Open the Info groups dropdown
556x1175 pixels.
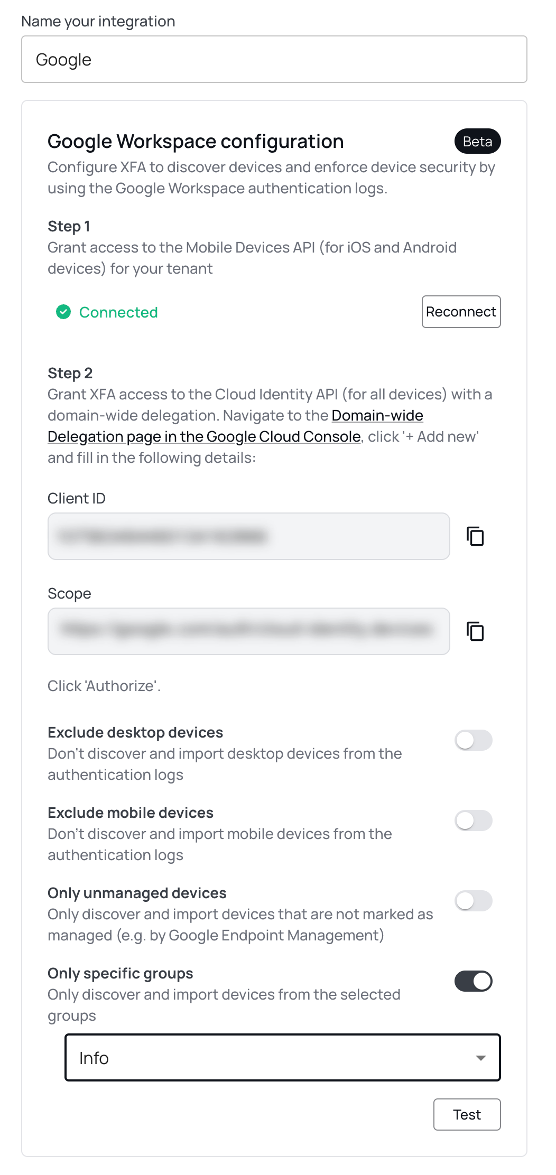(282, 1058)
